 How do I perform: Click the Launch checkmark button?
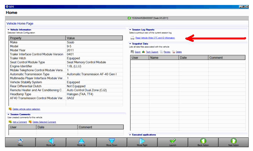pos(173,142)
